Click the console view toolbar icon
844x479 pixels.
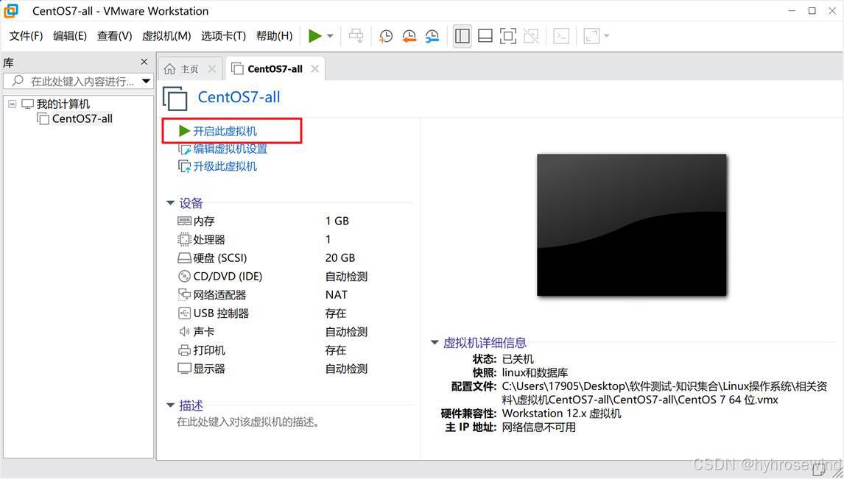[561, 36]
